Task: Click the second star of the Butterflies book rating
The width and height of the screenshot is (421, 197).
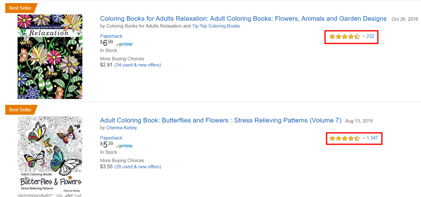Action: click(x=339, y=138)
